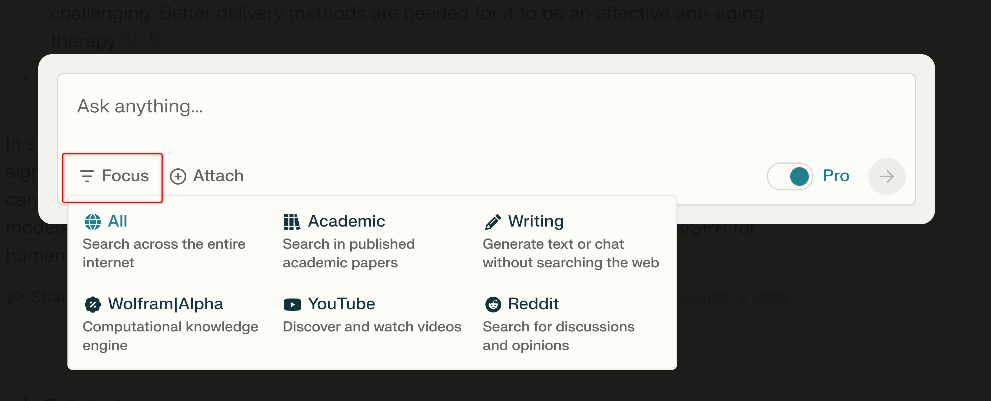Choose Reddit discussions and opinions focus
Screen dimensions: 991x401
tap(559, 324)
